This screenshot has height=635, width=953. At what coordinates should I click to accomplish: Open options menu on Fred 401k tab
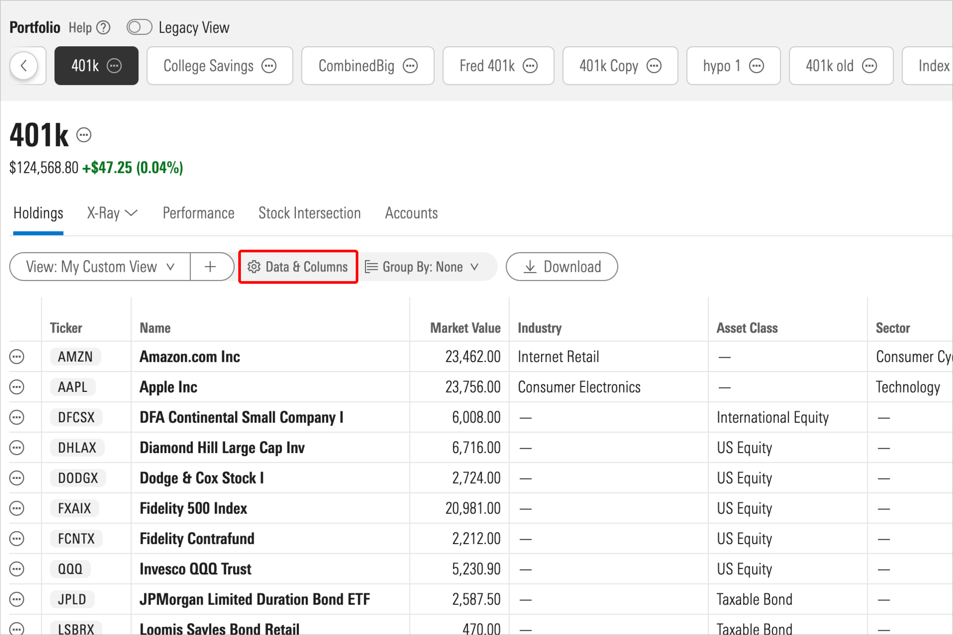coord(530,65)
